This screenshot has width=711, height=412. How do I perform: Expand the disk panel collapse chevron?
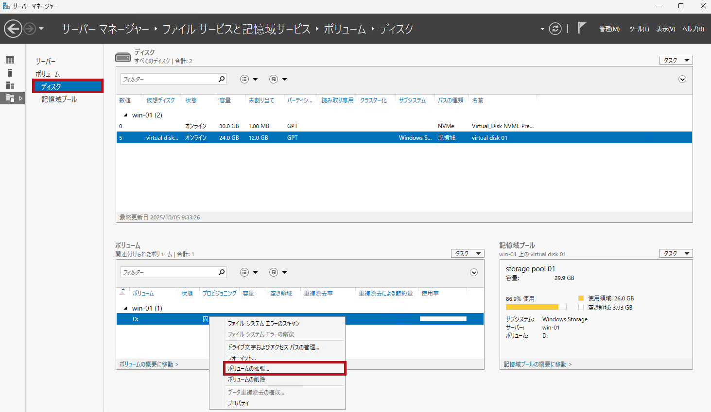point(682,79)
